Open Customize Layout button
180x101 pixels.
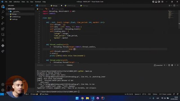tap(162, 2)
